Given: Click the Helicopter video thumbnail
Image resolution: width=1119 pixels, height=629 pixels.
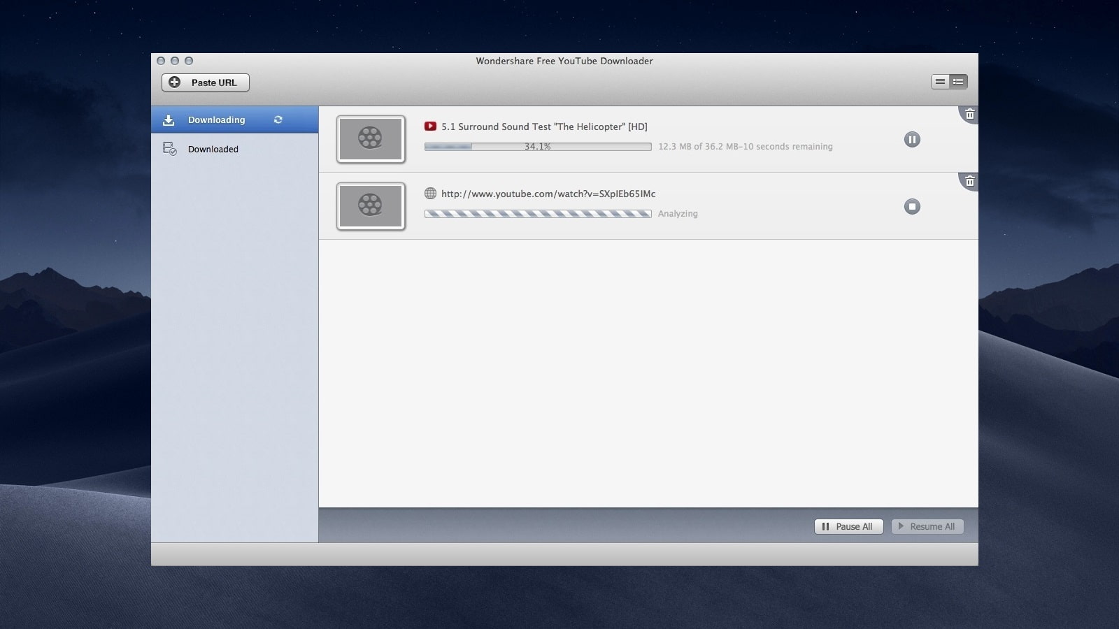Looking at the screenshot, I should point(371,139).
